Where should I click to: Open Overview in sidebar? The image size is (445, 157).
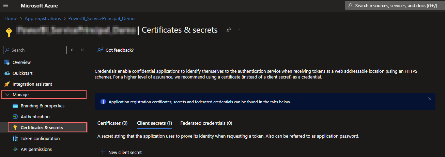21,62
